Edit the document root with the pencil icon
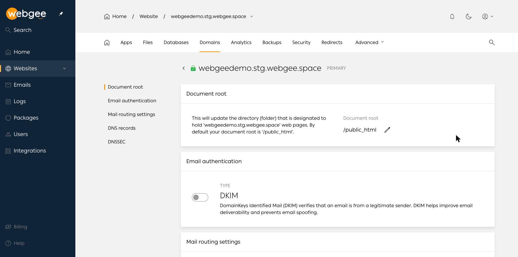The height and width of the screenshot is (257, 518). [x=387, y=130]
